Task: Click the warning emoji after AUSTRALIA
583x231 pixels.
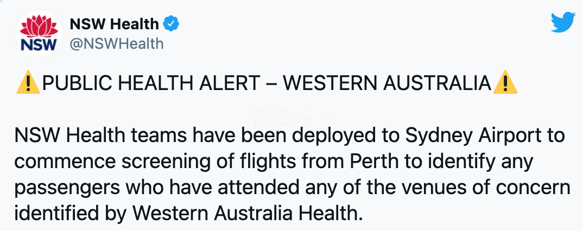Action: tap(505, 83)
